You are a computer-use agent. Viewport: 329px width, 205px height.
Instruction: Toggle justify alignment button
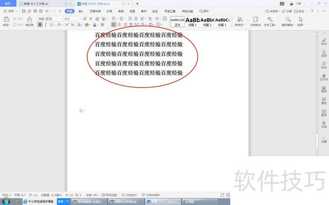131,25
